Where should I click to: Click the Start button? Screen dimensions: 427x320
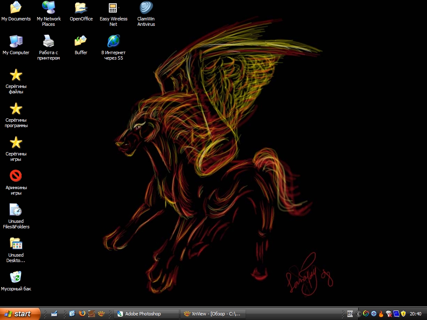coord(20,314)
